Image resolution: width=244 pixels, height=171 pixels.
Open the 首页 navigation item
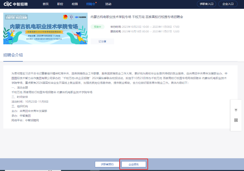coord(46,4)
